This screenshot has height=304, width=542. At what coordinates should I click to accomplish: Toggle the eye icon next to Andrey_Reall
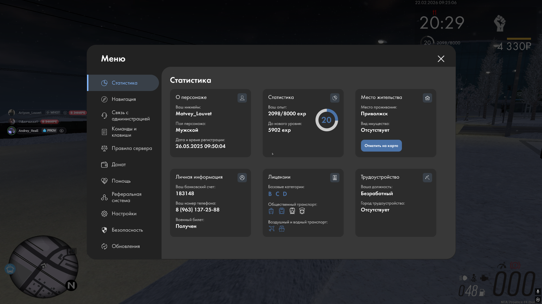tap(62, 131)
